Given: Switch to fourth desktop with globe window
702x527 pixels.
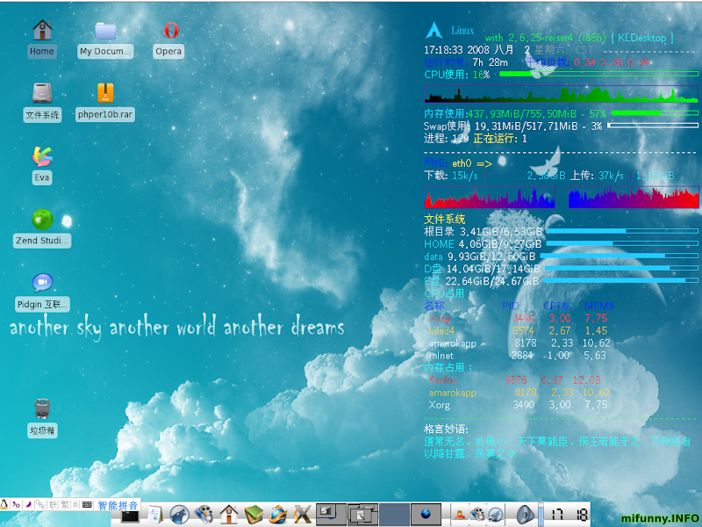Looking at the screenshot, I should pyautogui.click(x=426, y=515).
